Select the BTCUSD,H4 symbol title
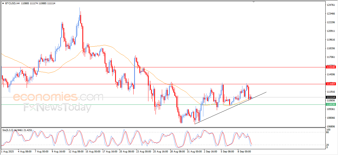338x155 pixels. (12, 3)
